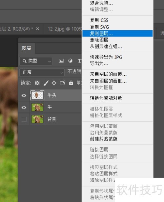Click the lock all padlock icon

(71, 83)
